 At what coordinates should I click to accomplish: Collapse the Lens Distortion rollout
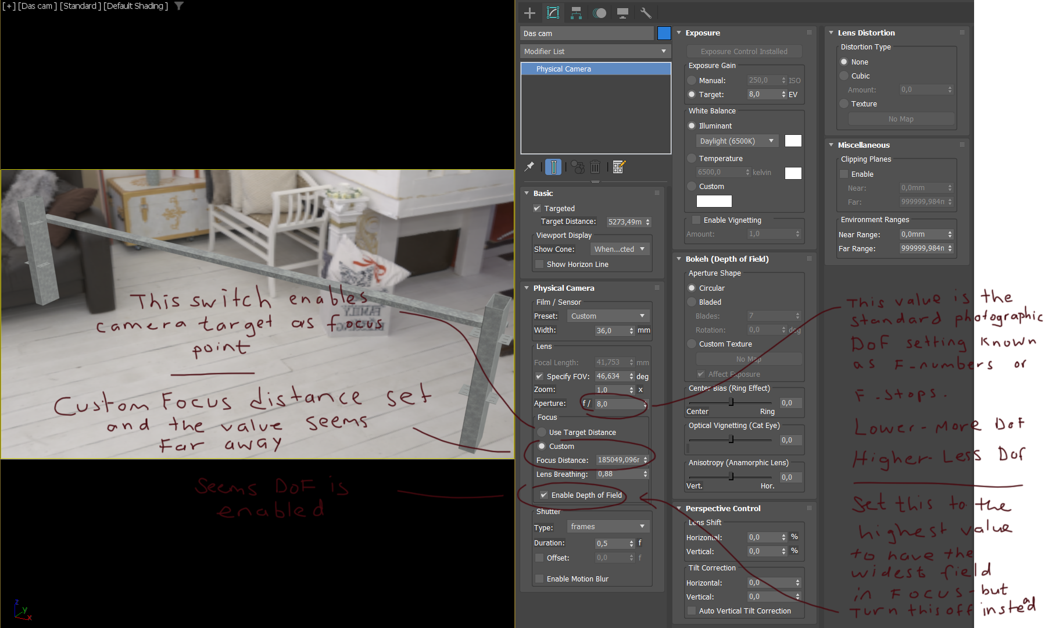[831, 33]
